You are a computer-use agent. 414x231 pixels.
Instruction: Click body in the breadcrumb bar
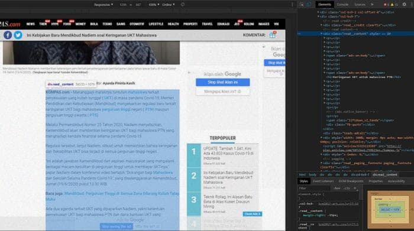pyautogui.click(x=313, y=174)
